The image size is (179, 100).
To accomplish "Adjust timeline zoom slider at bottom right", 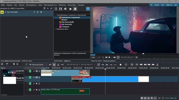I will click(169, 98).
